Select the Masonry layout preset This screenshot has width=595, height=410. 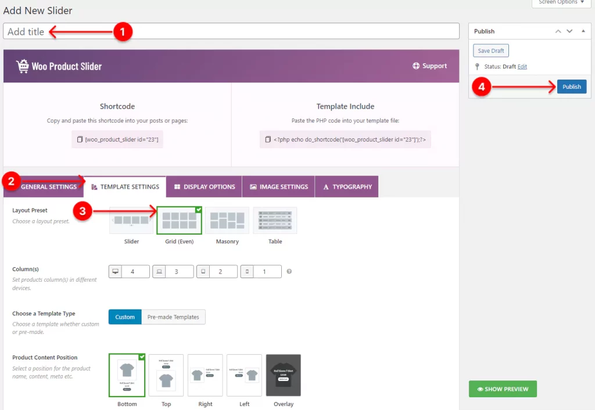coord(227,220)
